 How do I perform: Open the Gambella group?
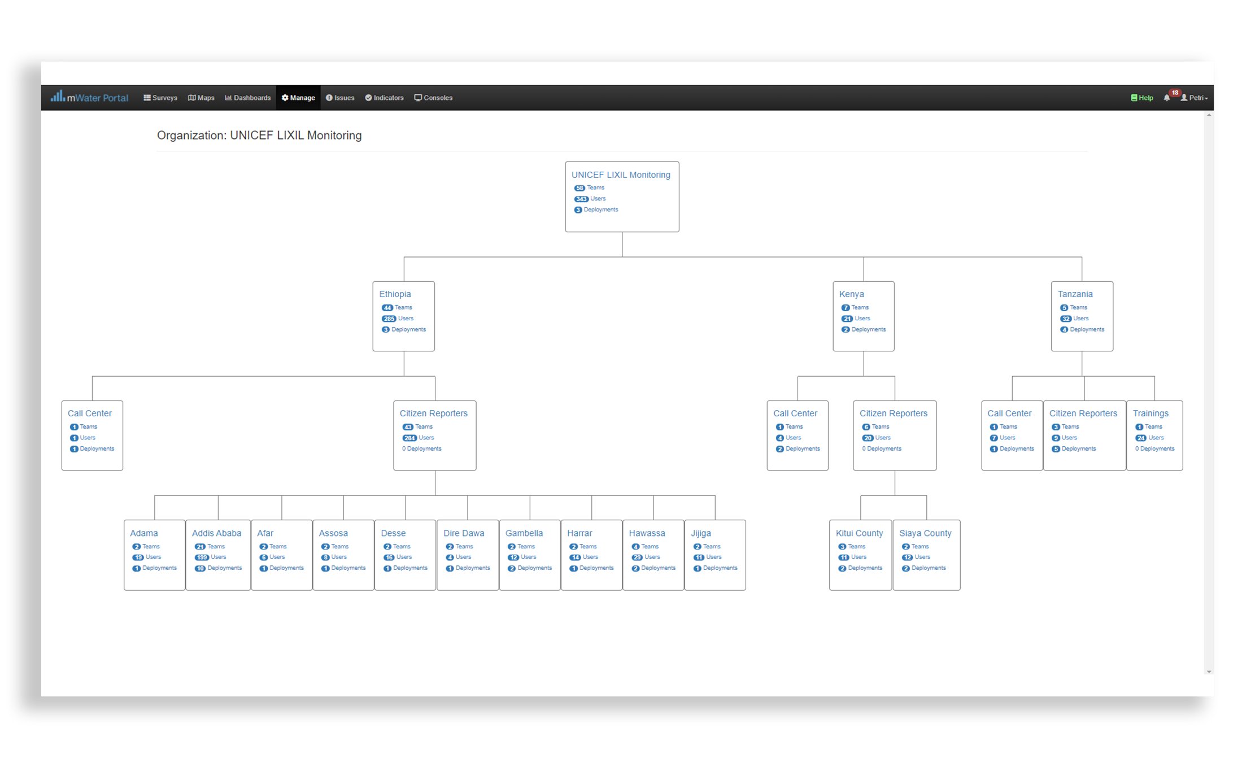524,533
